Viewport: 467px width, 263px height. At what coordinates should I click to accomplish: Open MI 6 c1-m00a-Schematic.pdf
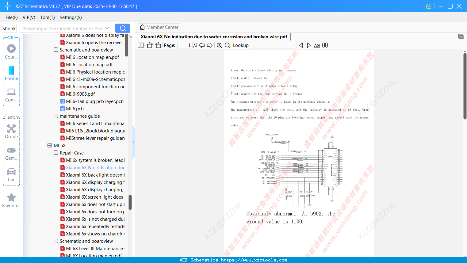pyautogui.click(x=92, y=79)
